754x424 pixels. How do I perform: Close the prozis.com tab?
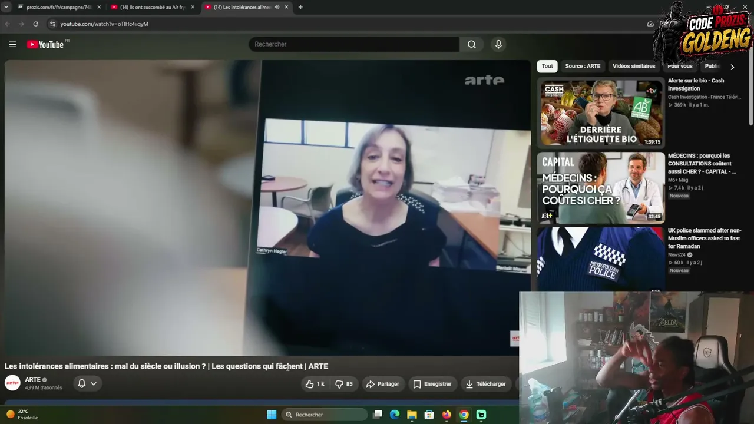pos(99,7)
